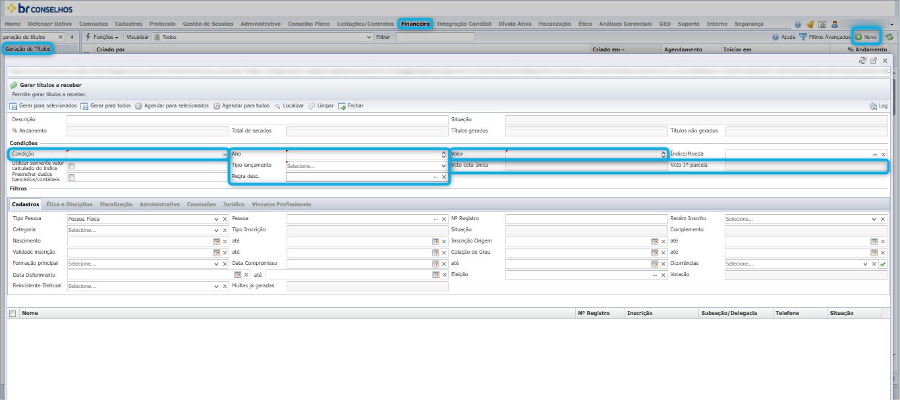Click the Localizar magnifier icon
The image size is (900, 400).
(278, 105)
